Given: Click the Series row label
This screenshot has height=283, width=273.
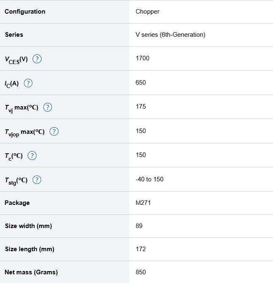Looking at the screenshot, I should (14, 35).
